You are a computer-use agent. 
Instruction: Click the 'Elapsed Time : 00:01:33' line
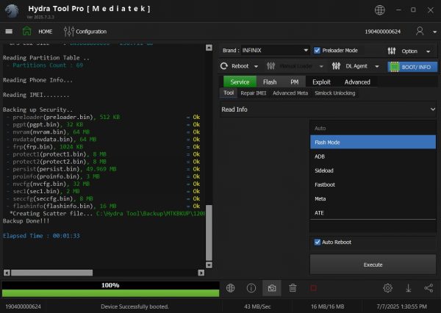tap(41, 236)
